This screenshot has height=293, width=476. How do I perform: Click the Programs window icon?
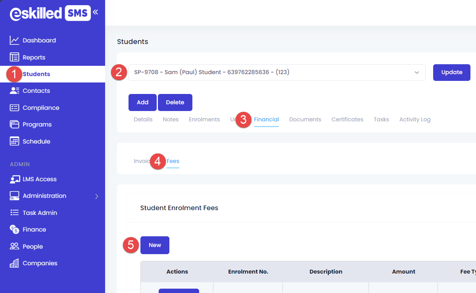pyautogui.click(x=15, y=124)
